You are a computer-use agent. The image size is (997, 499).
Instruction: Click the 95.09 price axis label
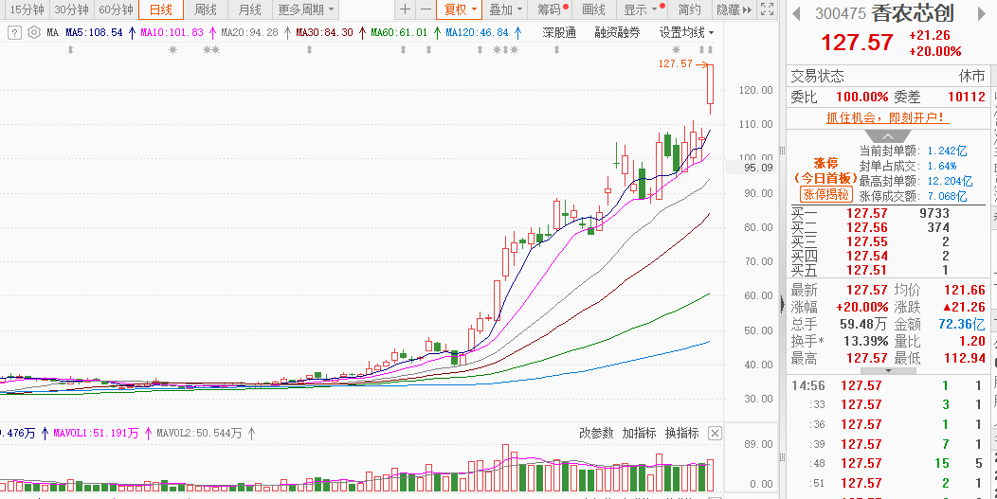(758, 168)
